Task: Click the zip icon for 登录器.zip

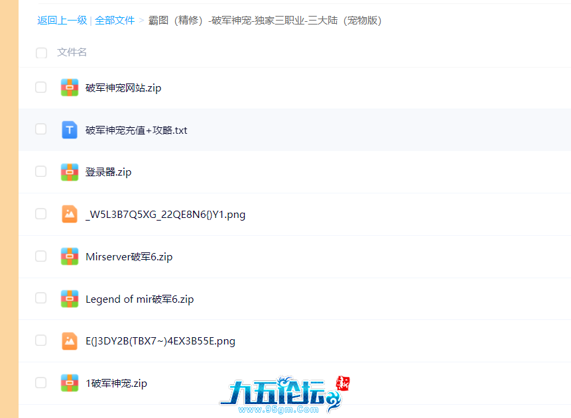Action: [70, 172]
